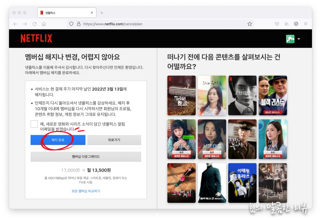Open a new tab with plus icon
This screenshot has width=321, height=220.
point(102,13)
